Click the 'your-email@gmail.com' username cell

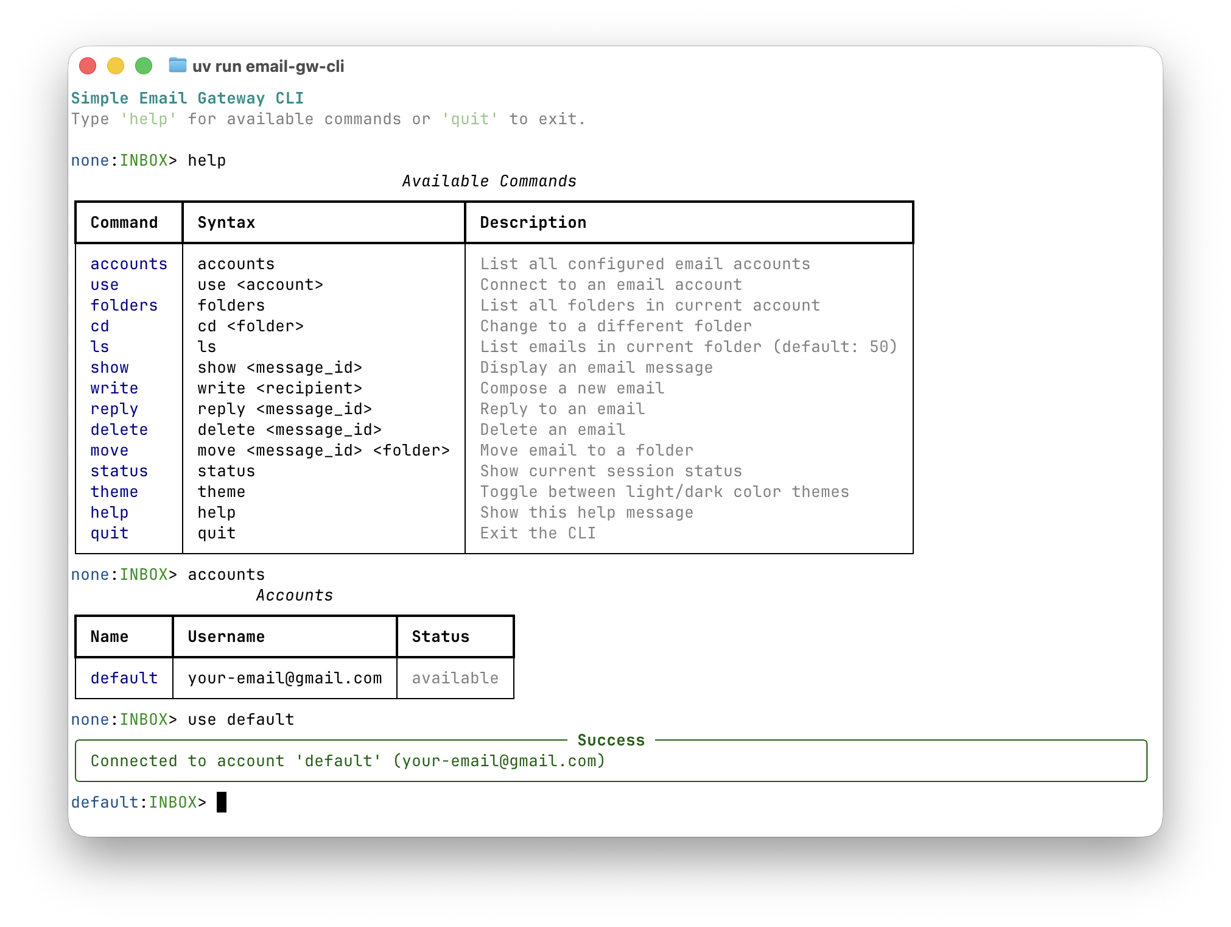[285, 678]
